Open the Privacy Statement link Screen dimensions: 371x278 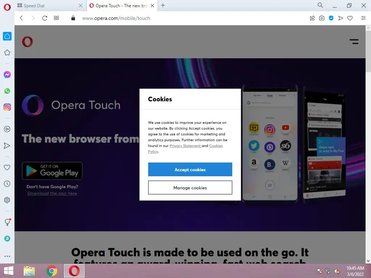click(x=185, y=146)
